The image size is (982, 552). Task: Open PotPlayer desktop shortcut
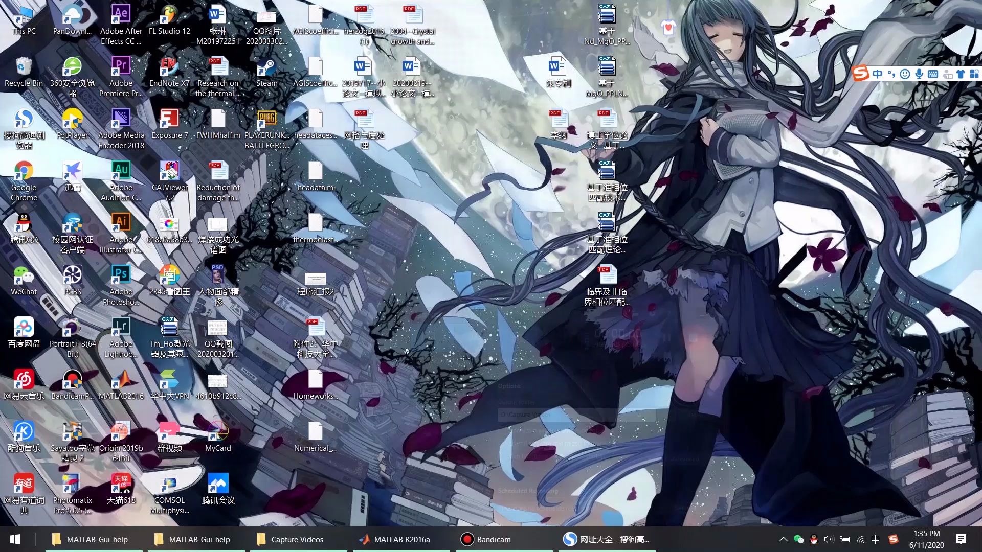tap(72, 125)
